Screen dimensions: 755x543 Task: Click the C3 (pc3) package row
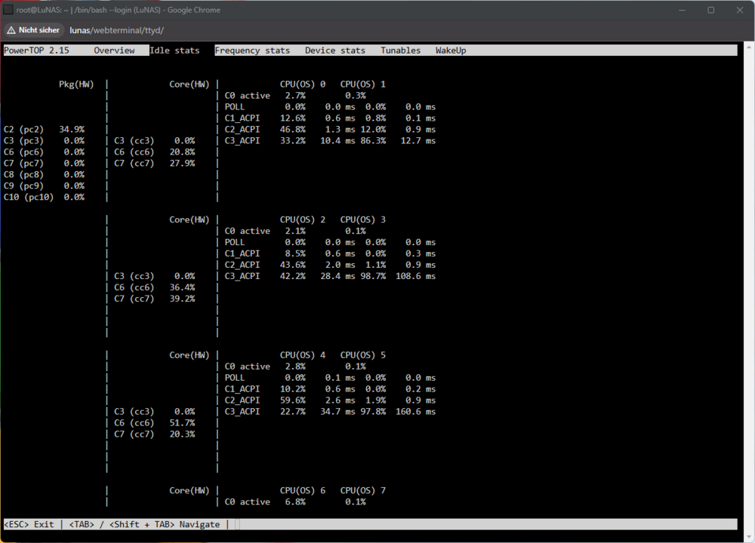[45, 141]
